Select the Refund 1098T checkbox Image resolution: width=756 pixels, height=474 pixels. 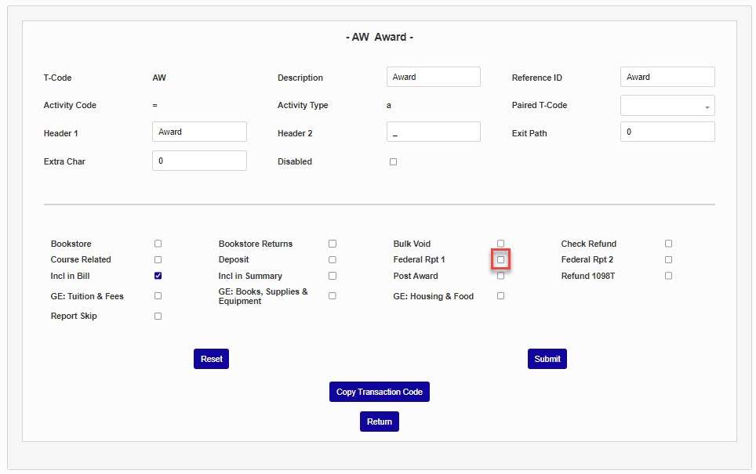point(668,276)
